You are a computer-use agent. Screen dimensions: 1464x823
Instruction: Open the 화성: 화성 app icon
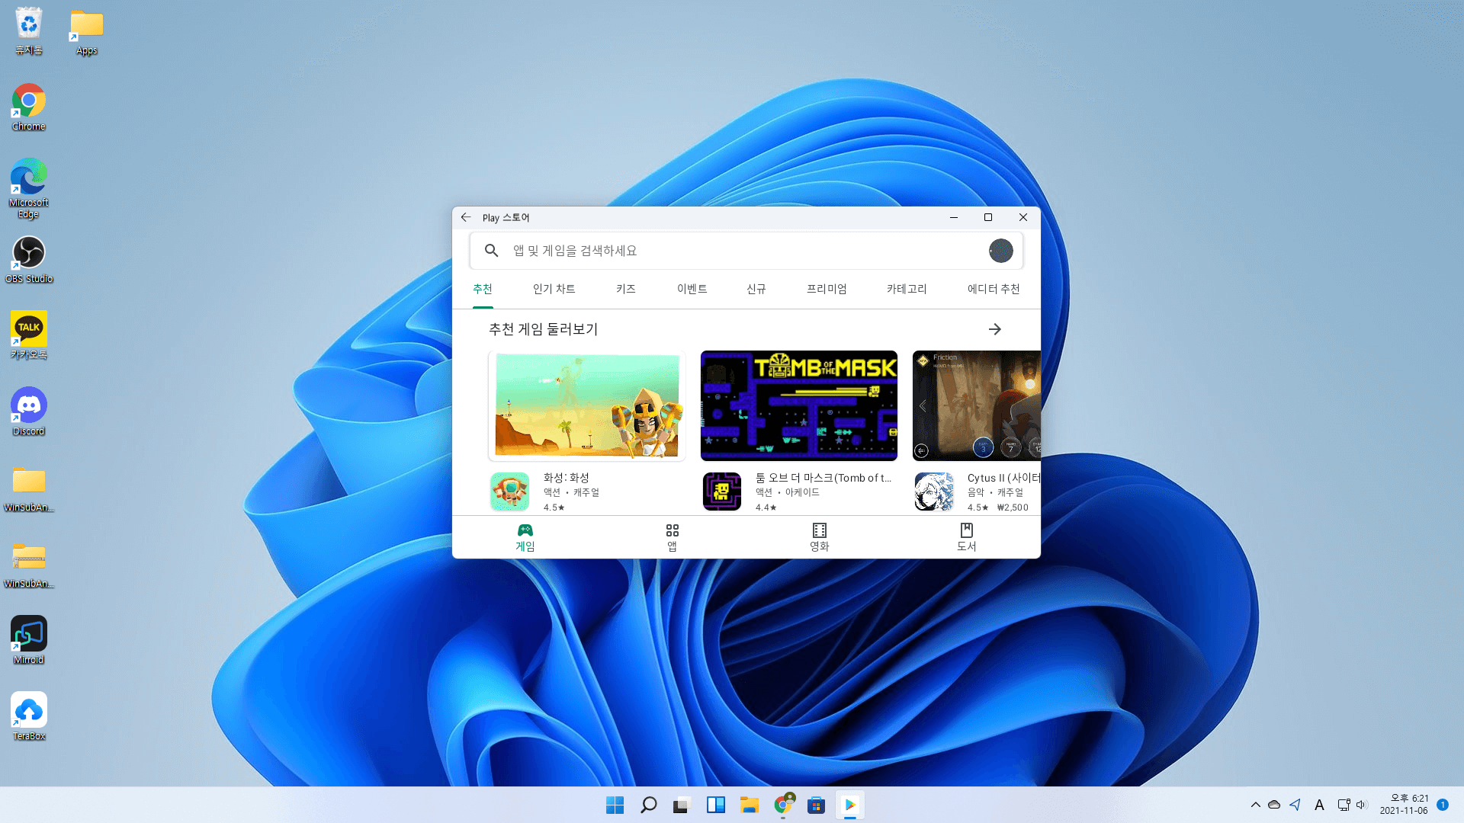(x=510, y=492)
